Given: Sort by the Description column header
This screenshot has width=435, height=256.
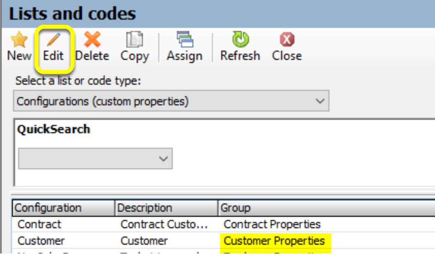Looking at the screenshot, I should tap(144, 208).
